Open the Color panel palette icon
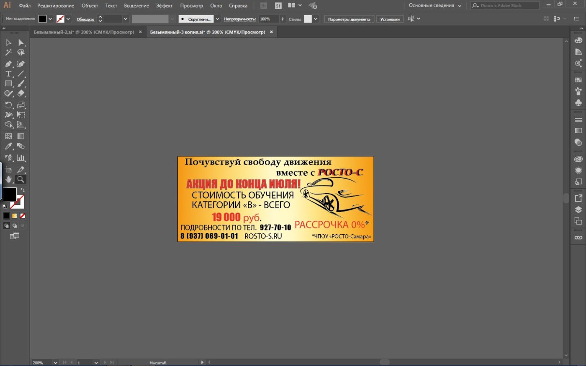Screen dimensions: 586x366 click(578, 41)
